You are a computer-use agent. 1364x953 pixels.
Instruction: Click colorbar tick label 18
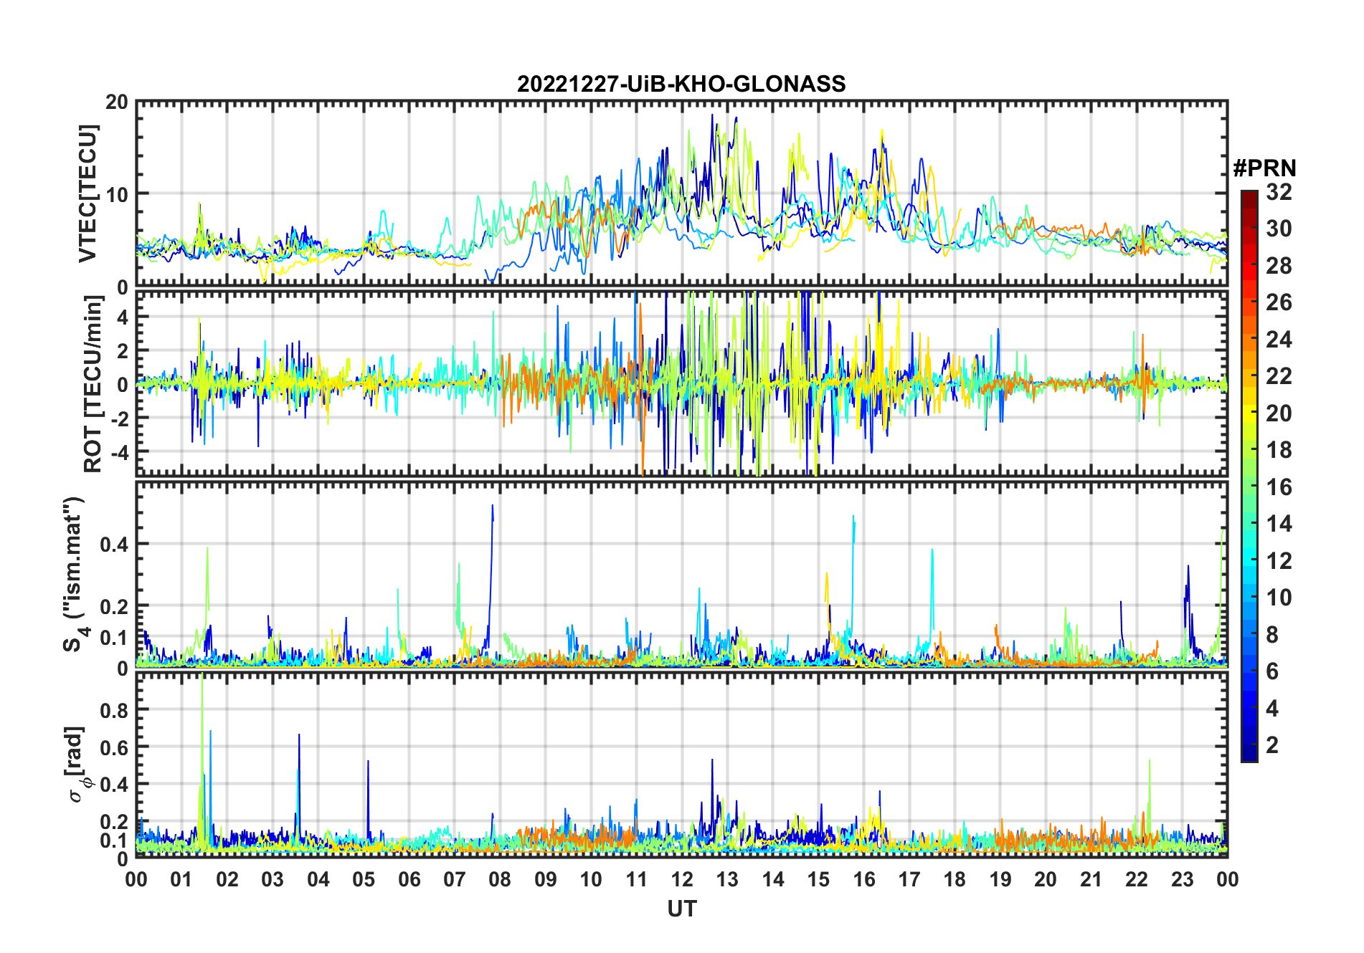pos(1279,450)
